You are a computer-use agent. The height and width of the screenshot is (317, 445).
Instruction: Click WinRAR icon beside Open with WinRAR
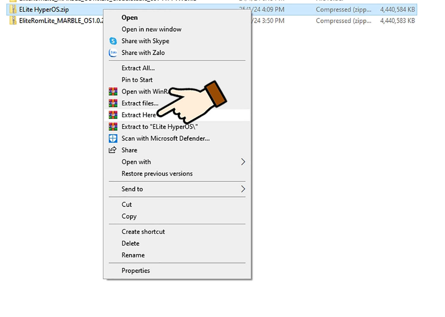(x=113, y=92)
